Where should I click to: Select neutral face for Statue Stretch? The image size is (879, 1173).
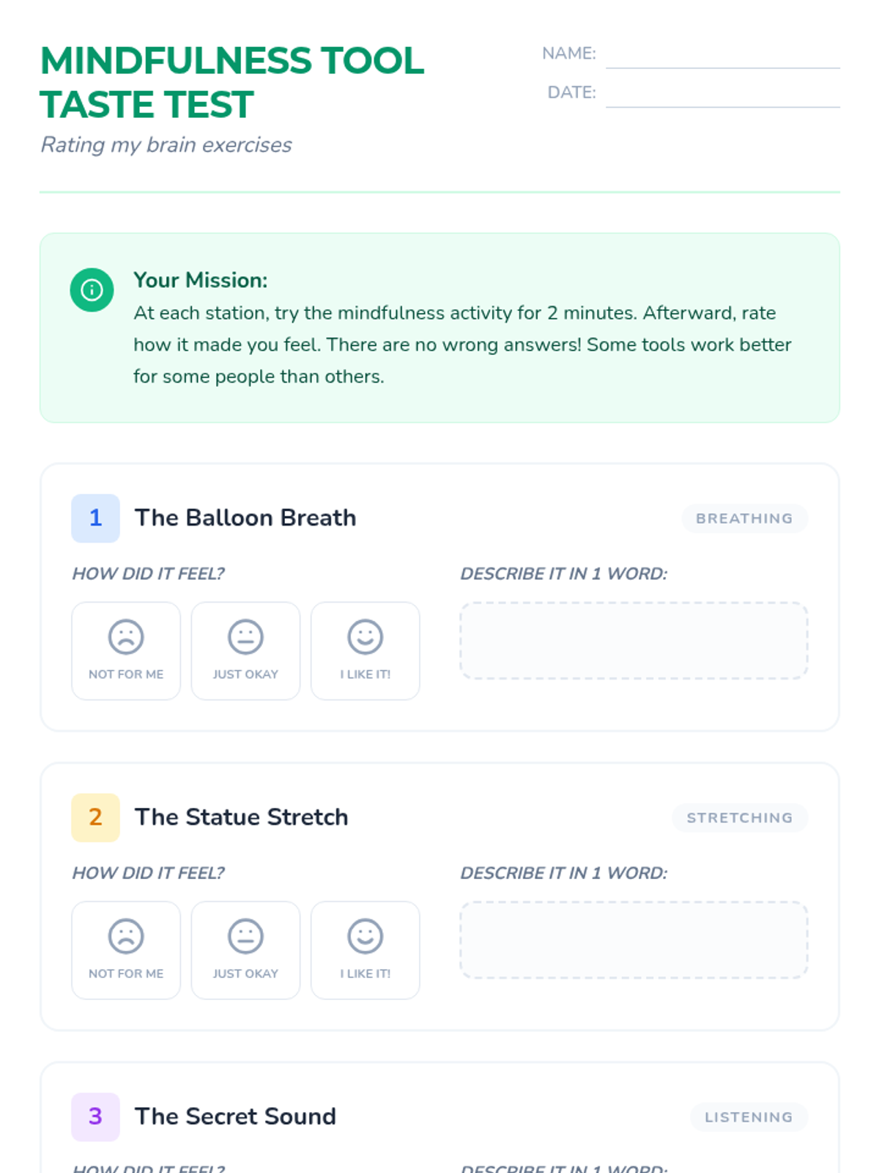pyautogui.click(x=245, y=935)
